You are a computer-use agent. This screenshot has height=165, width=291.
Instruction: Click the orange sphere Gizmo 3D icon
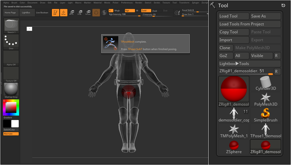[x=96, y=13]
